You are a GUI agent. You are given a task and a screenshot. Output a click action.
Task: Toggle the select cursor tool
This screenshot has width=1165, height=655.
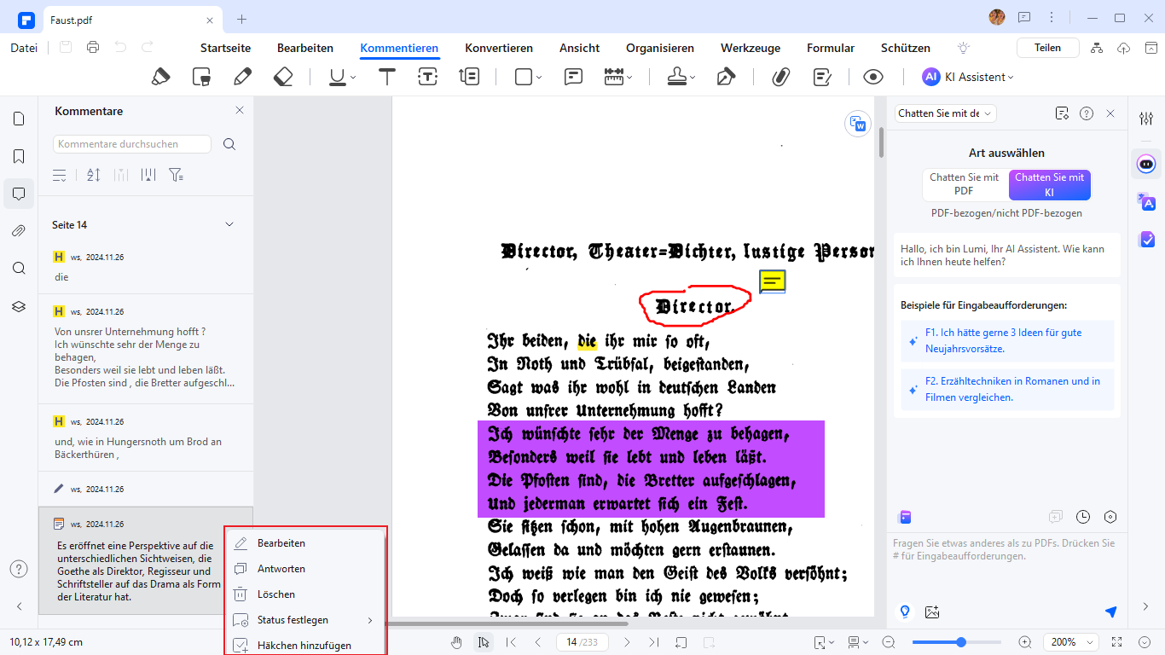point(483,642)
